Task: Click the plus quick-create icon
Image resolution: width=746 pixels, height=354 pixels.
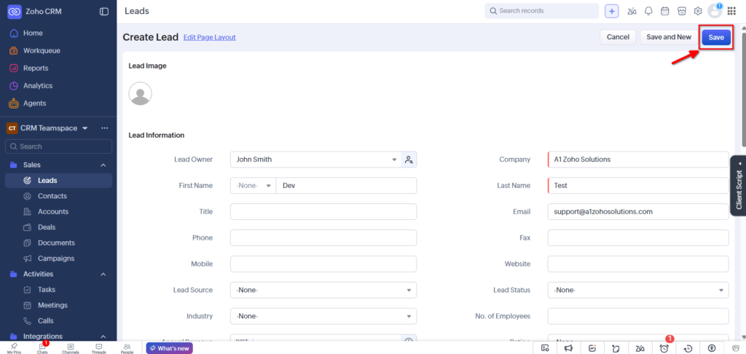Action: [611, 11]
